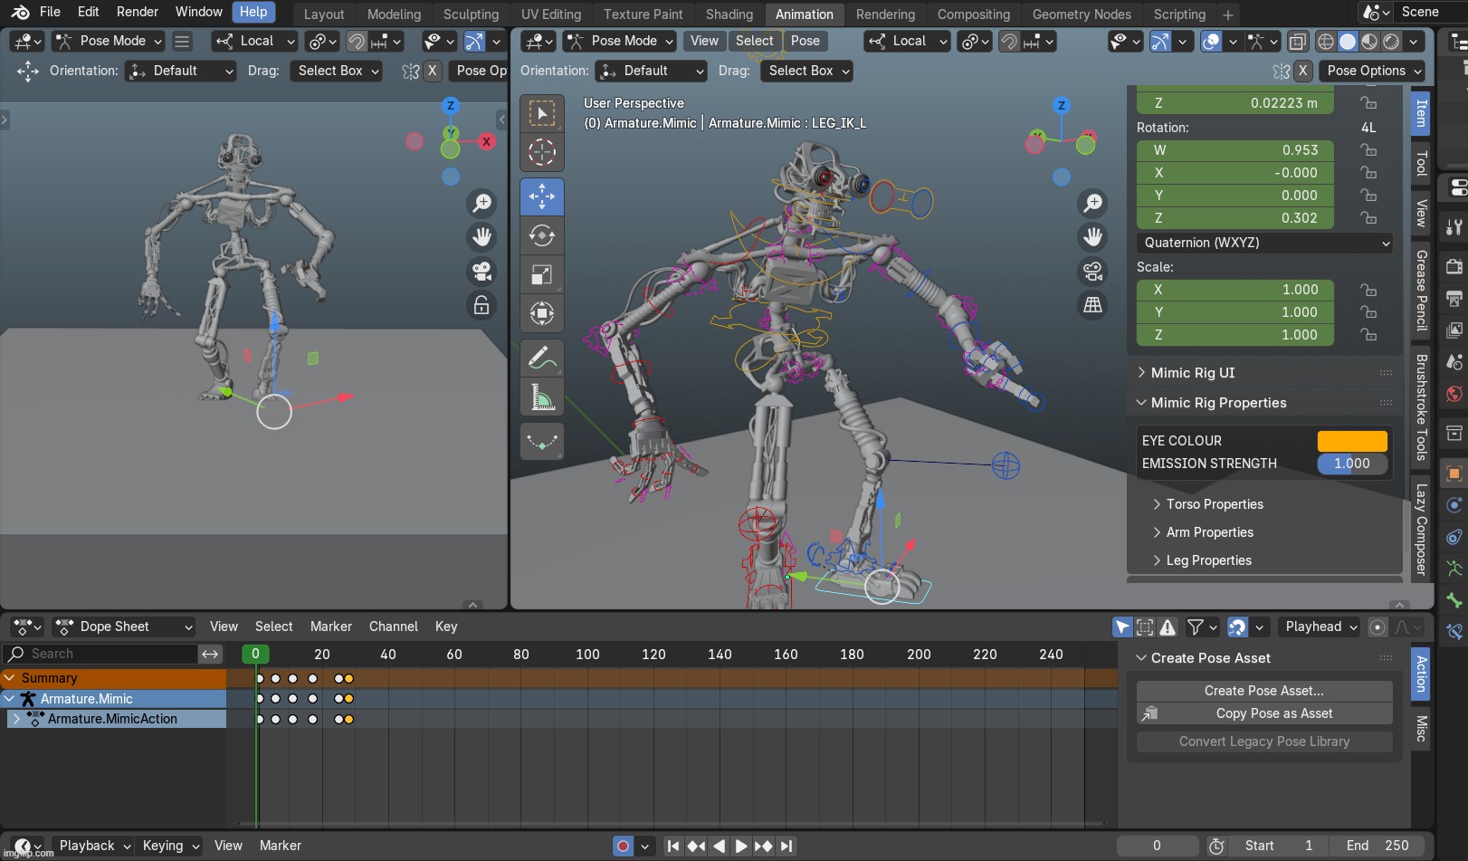1468x861 pixels.
Task: Activate the Scale tool
Action: click(x=541, y=275)
